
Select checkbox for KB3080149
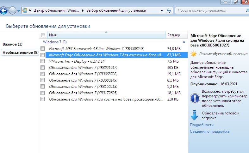tap(43, 80)
